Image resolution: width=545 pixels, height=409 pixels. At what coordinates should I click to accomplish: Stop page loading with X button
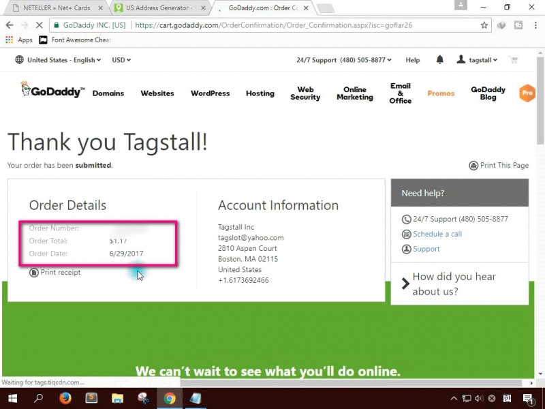40,25
